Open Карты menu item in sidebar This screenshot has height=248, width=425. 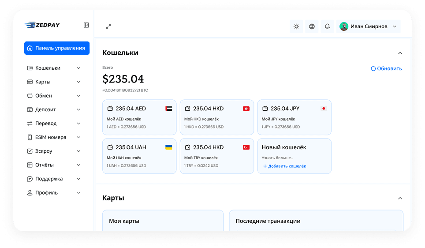pyautogui.click(x=54, y=82)
